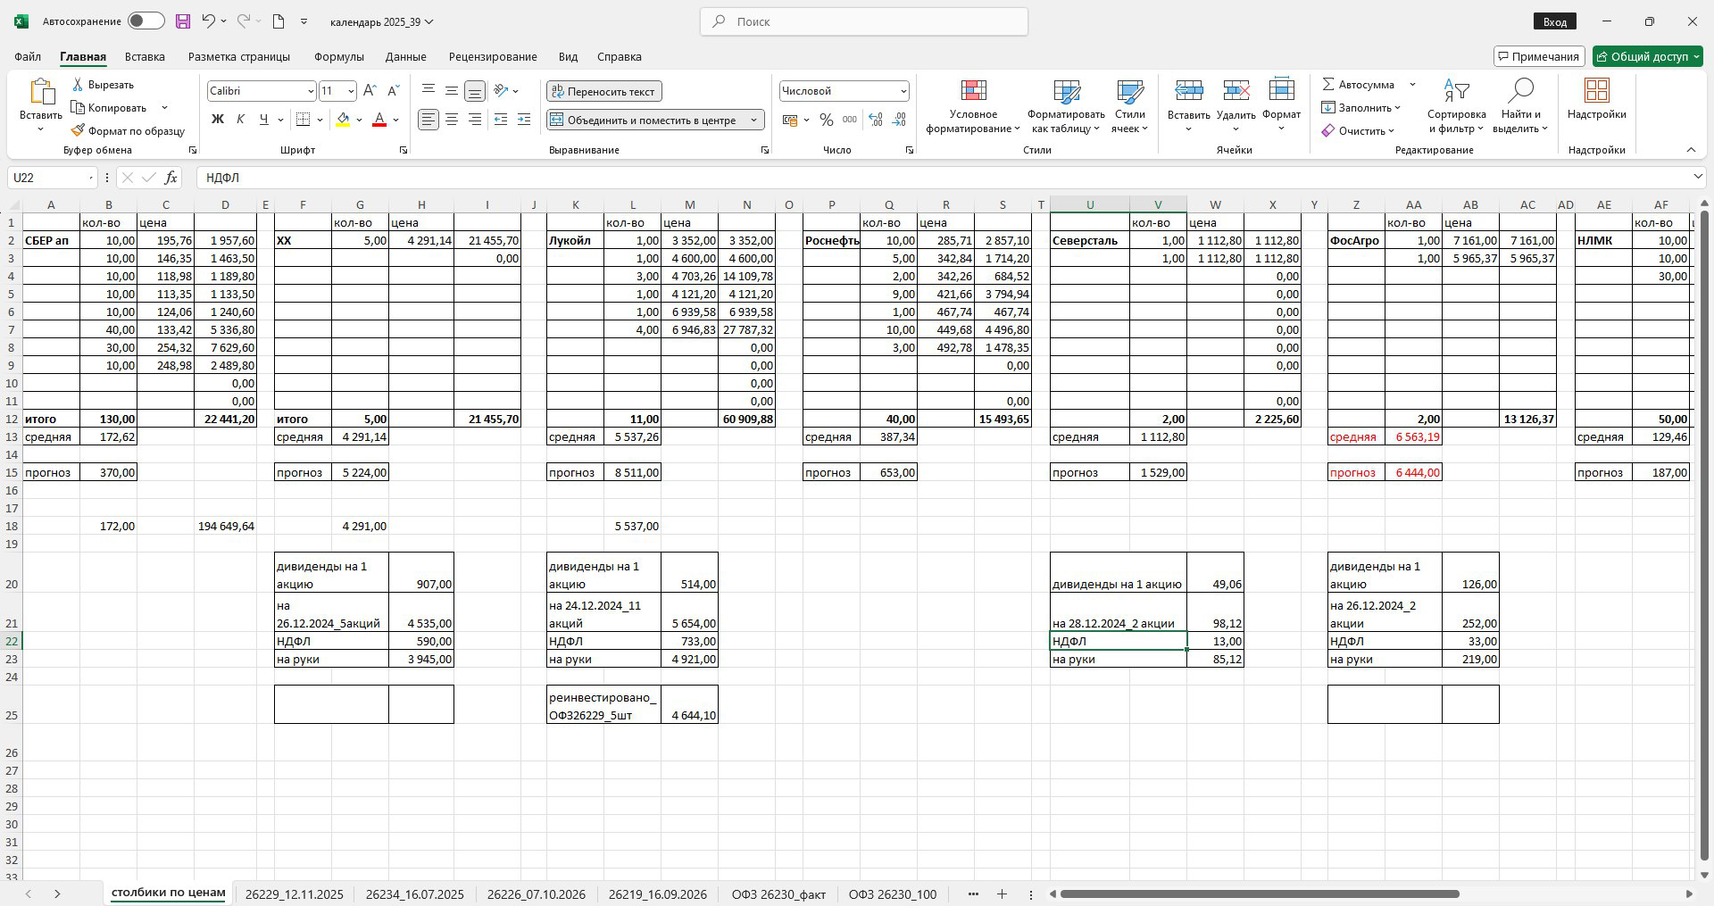Open the Числовой number format dropdown
This screenshot has height=906, width=1714.
point(903,91)
